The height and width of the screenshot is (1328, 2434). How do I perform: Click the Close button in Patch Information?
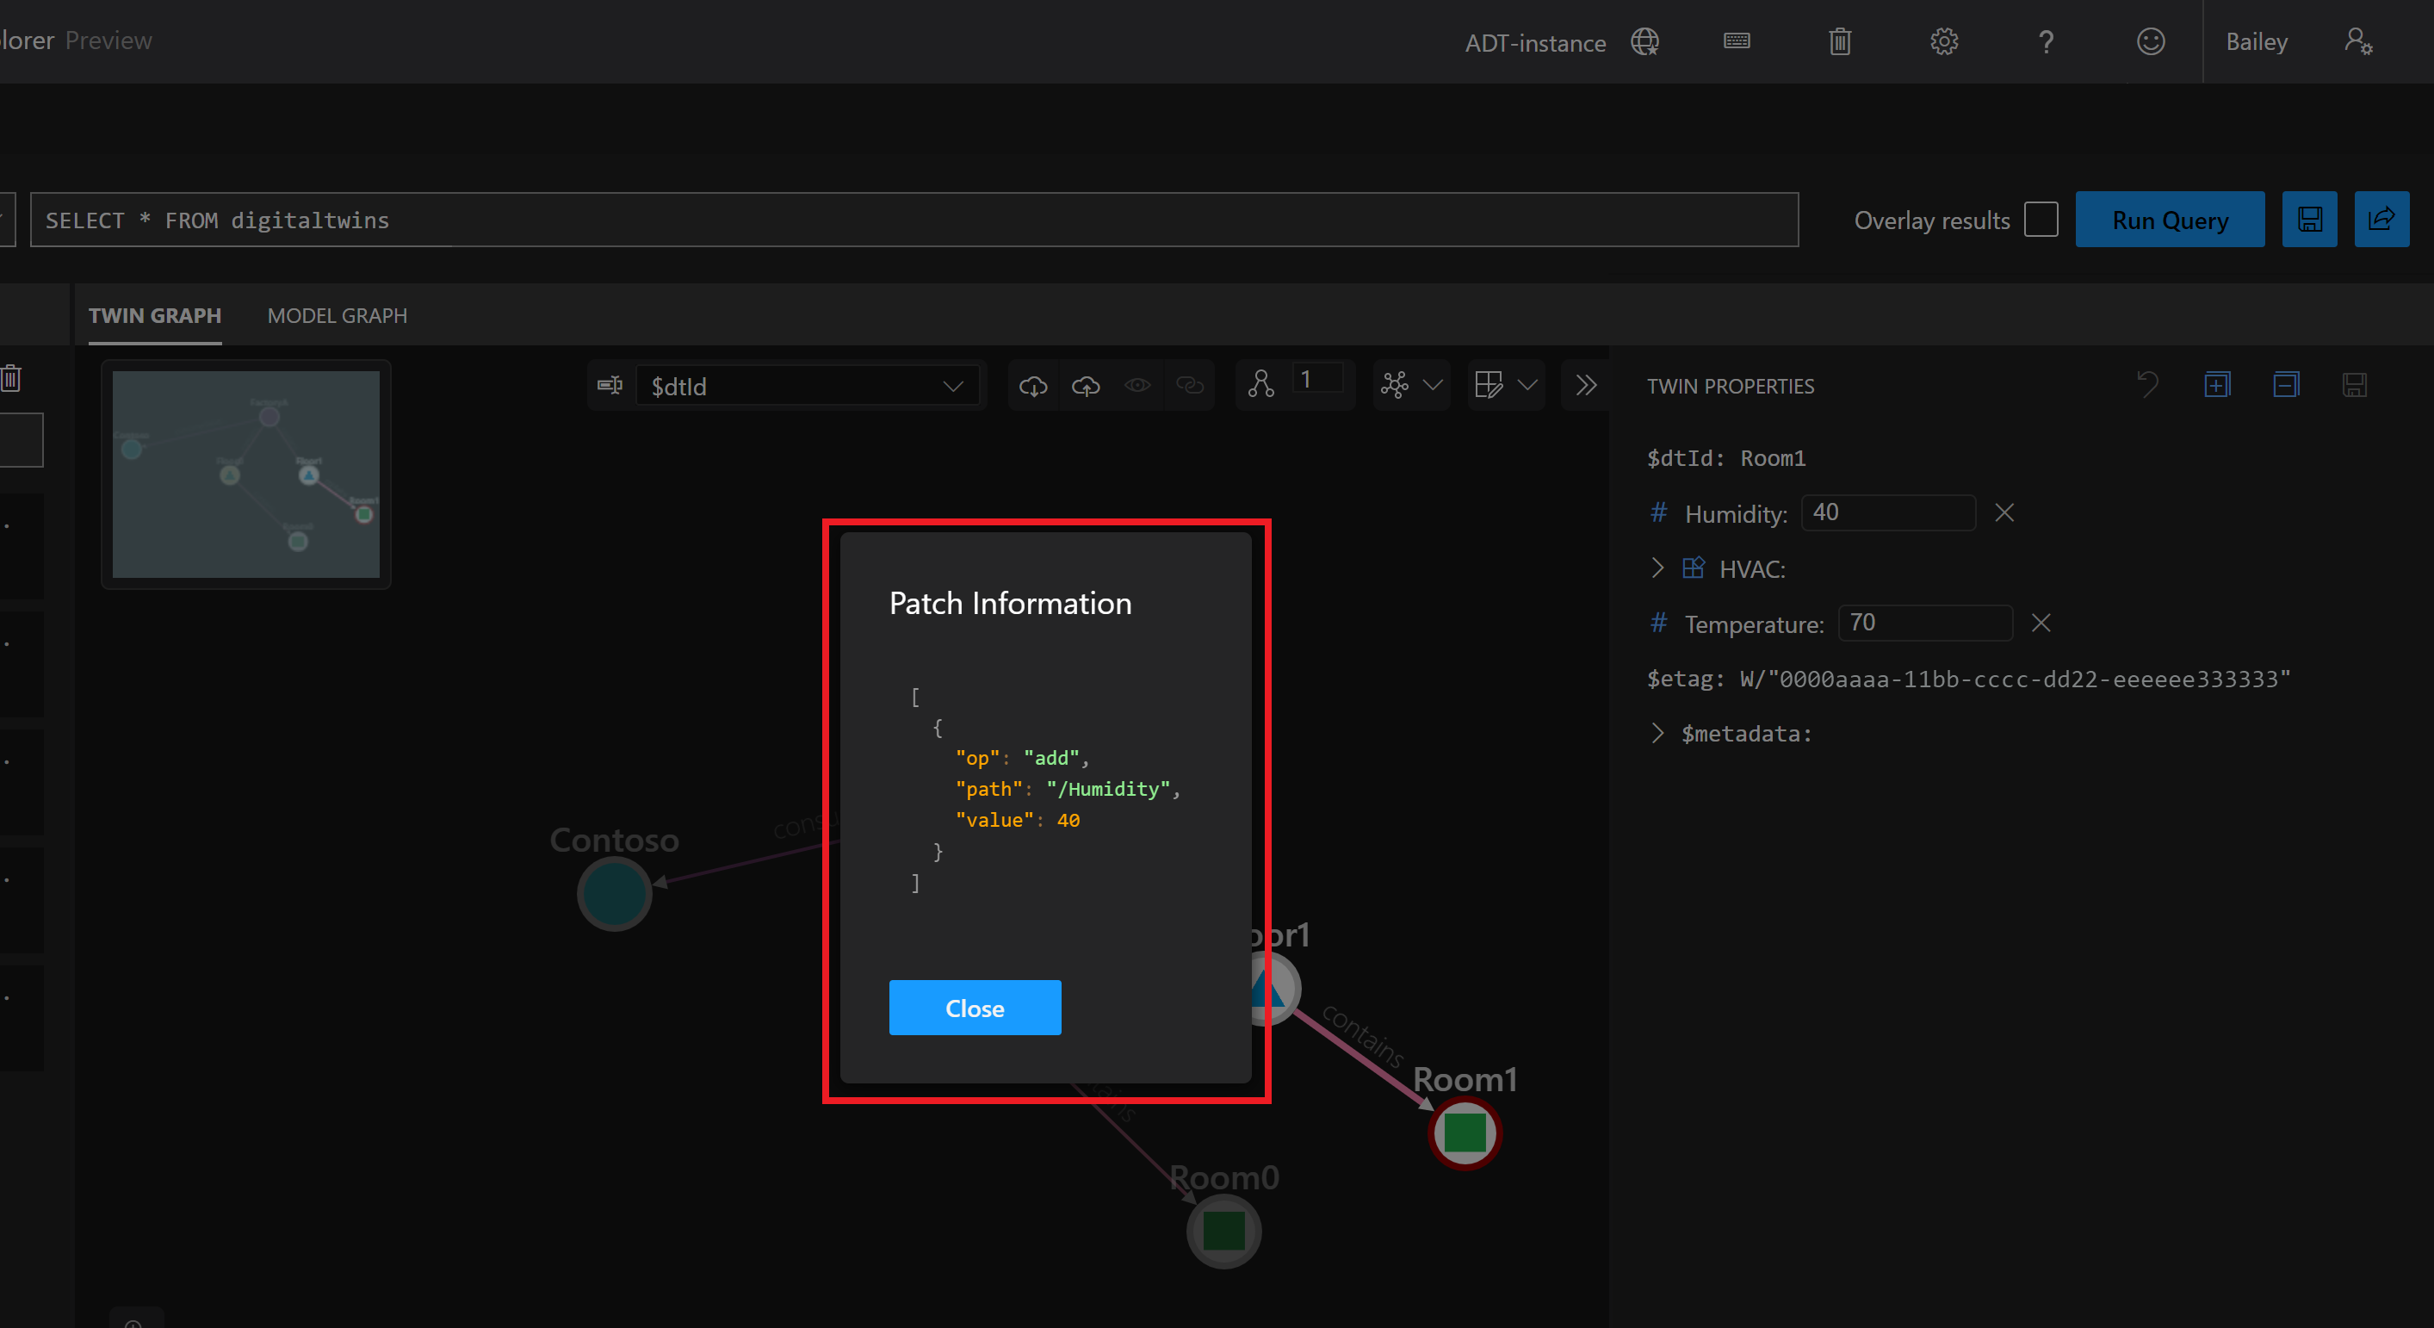click(x=974, y=1008)
